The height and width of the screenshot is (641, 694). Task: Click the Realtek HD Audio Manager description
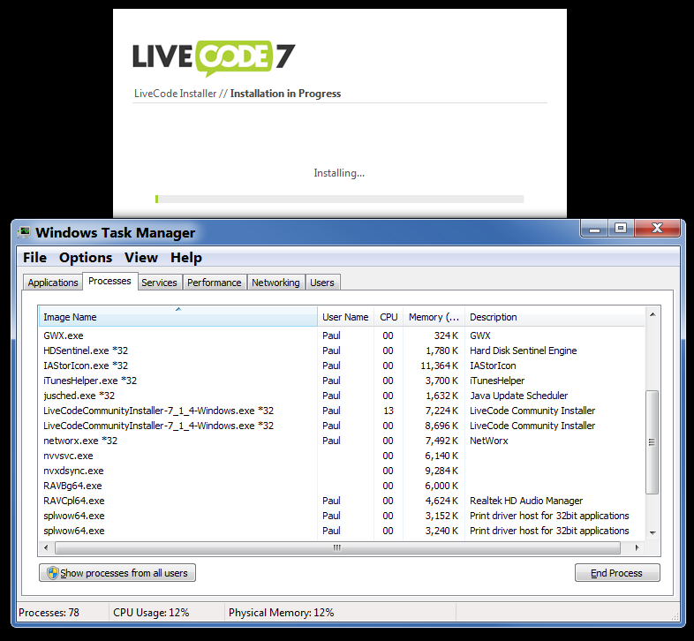526,501
